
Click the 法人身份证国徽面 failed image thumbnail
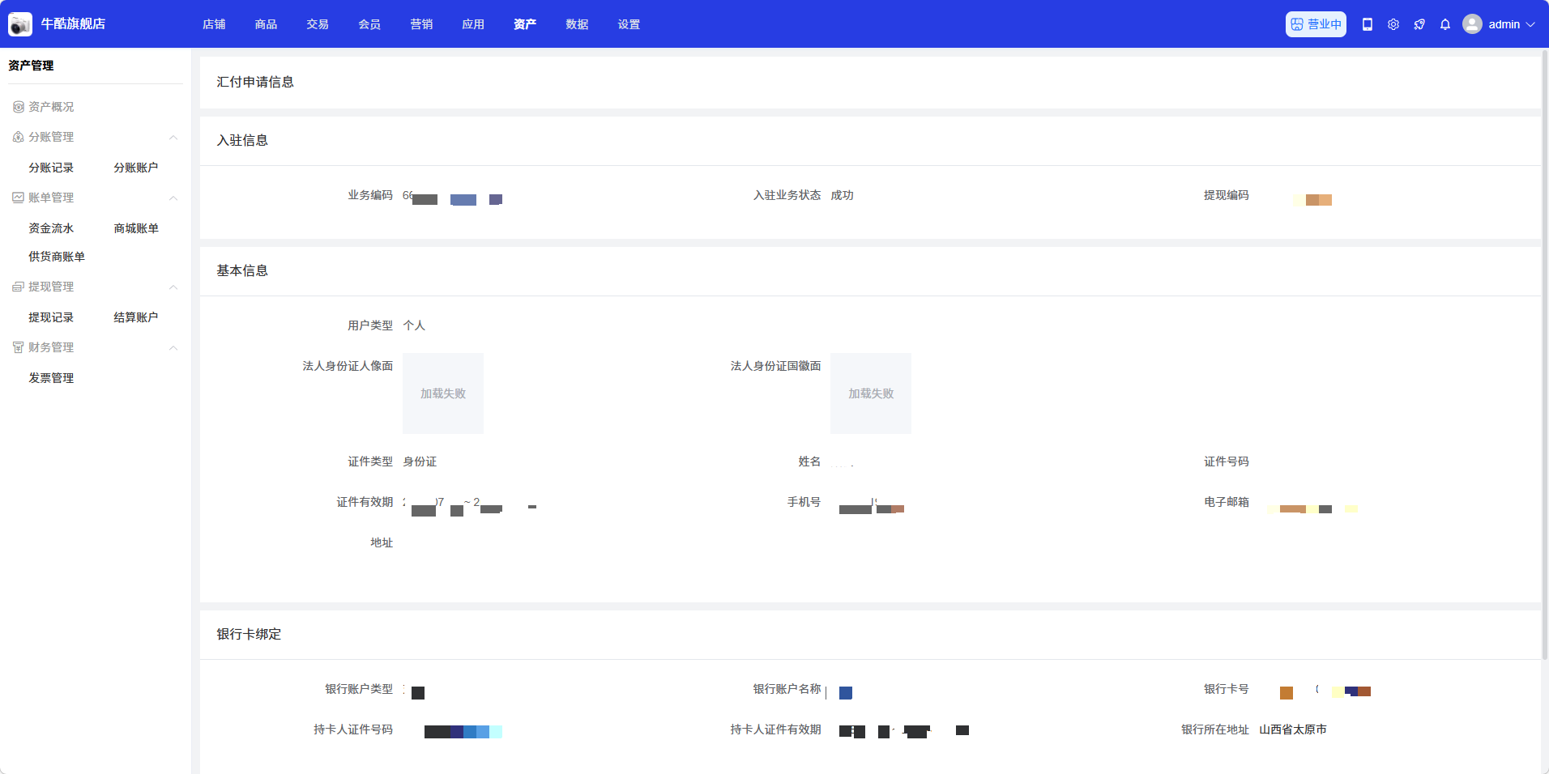click(871, 393)
